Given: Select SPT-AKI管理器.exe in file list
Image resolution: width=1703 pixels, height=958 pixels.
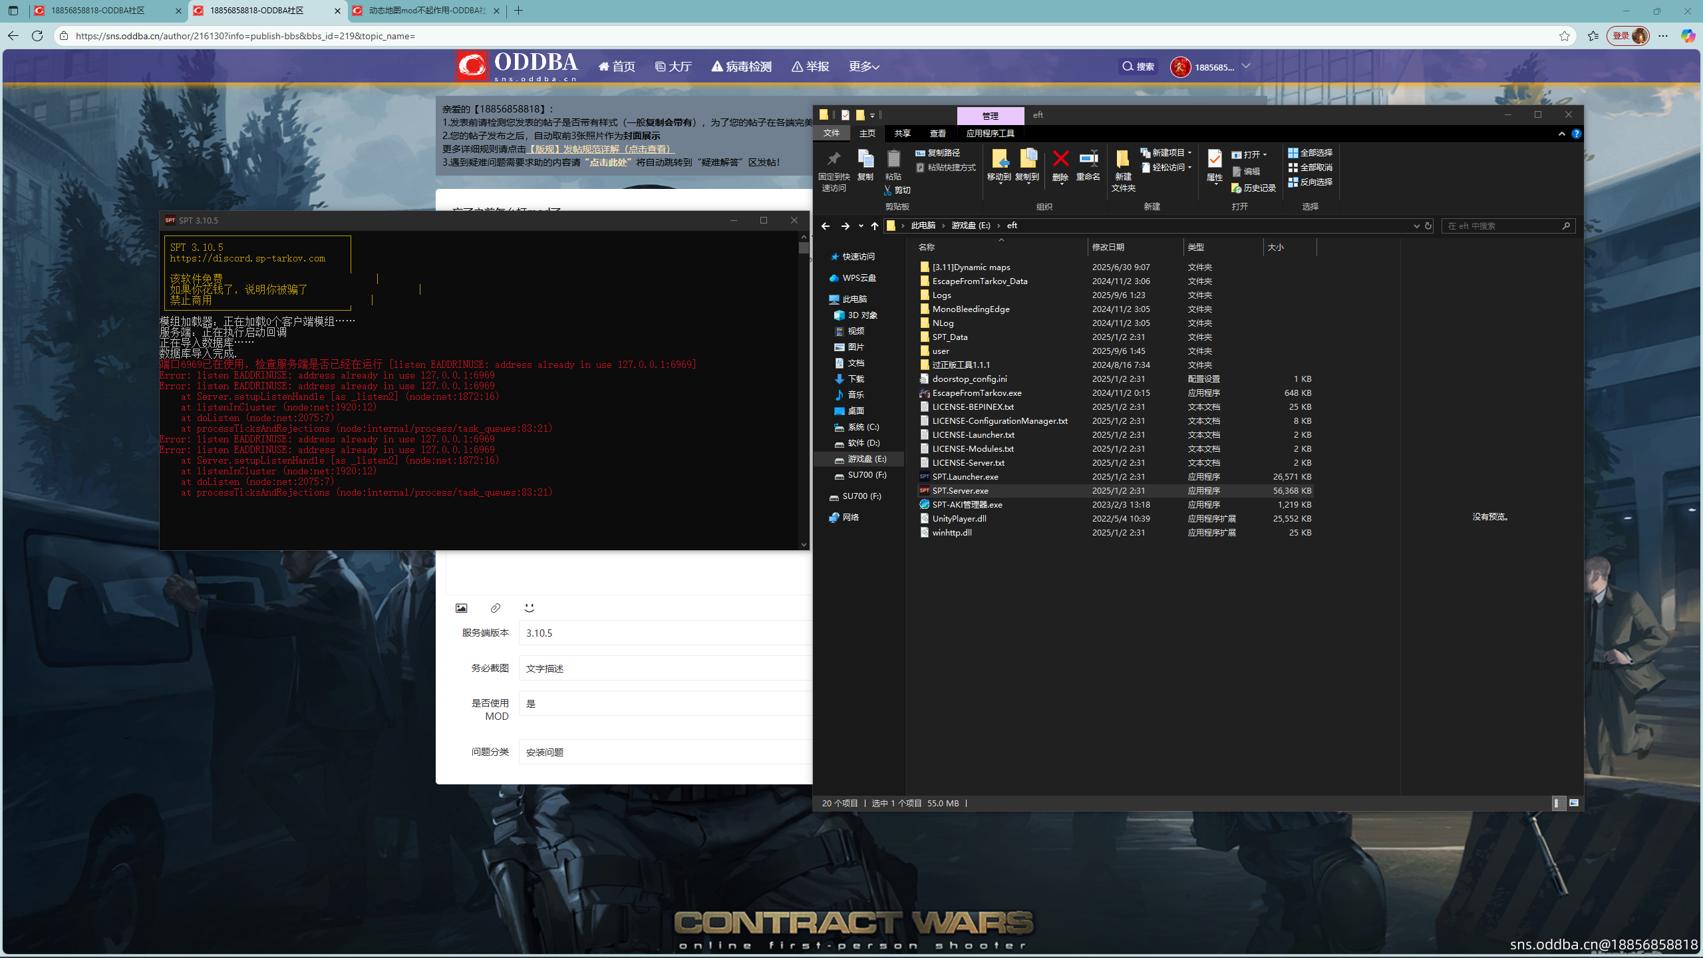Looking at the screenshot, I should [x=967, y=505].
